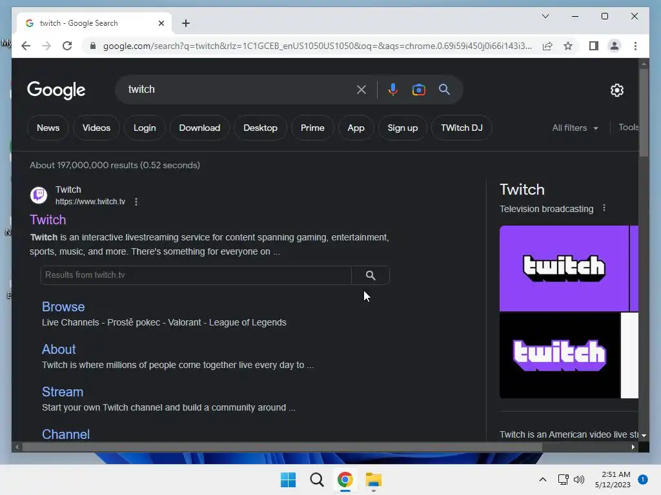Image resolution: width=661 pixels, height=495 pixels.
Task: Open the black-background Twitch logo image
Action: click(x=560, y=356)
